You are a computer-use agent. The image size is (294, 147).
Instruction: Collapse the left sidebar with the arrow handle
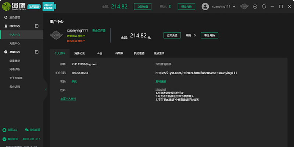point(46,89)
